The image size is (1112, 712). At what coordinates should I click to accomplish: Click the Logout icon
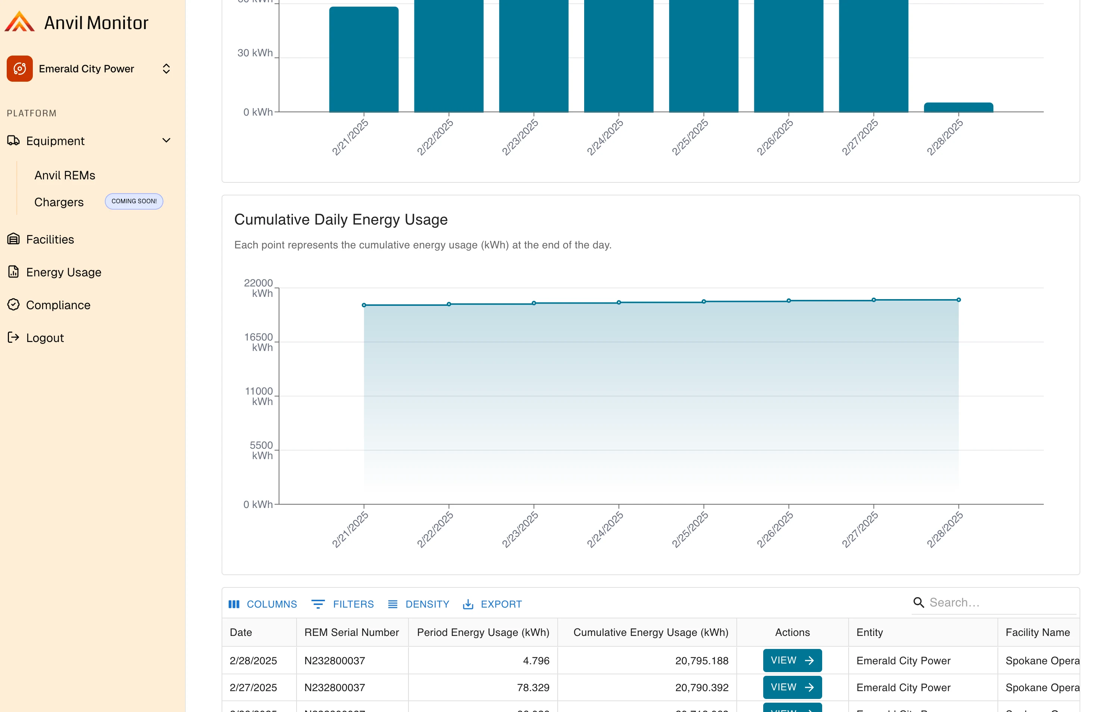(13, 338)
